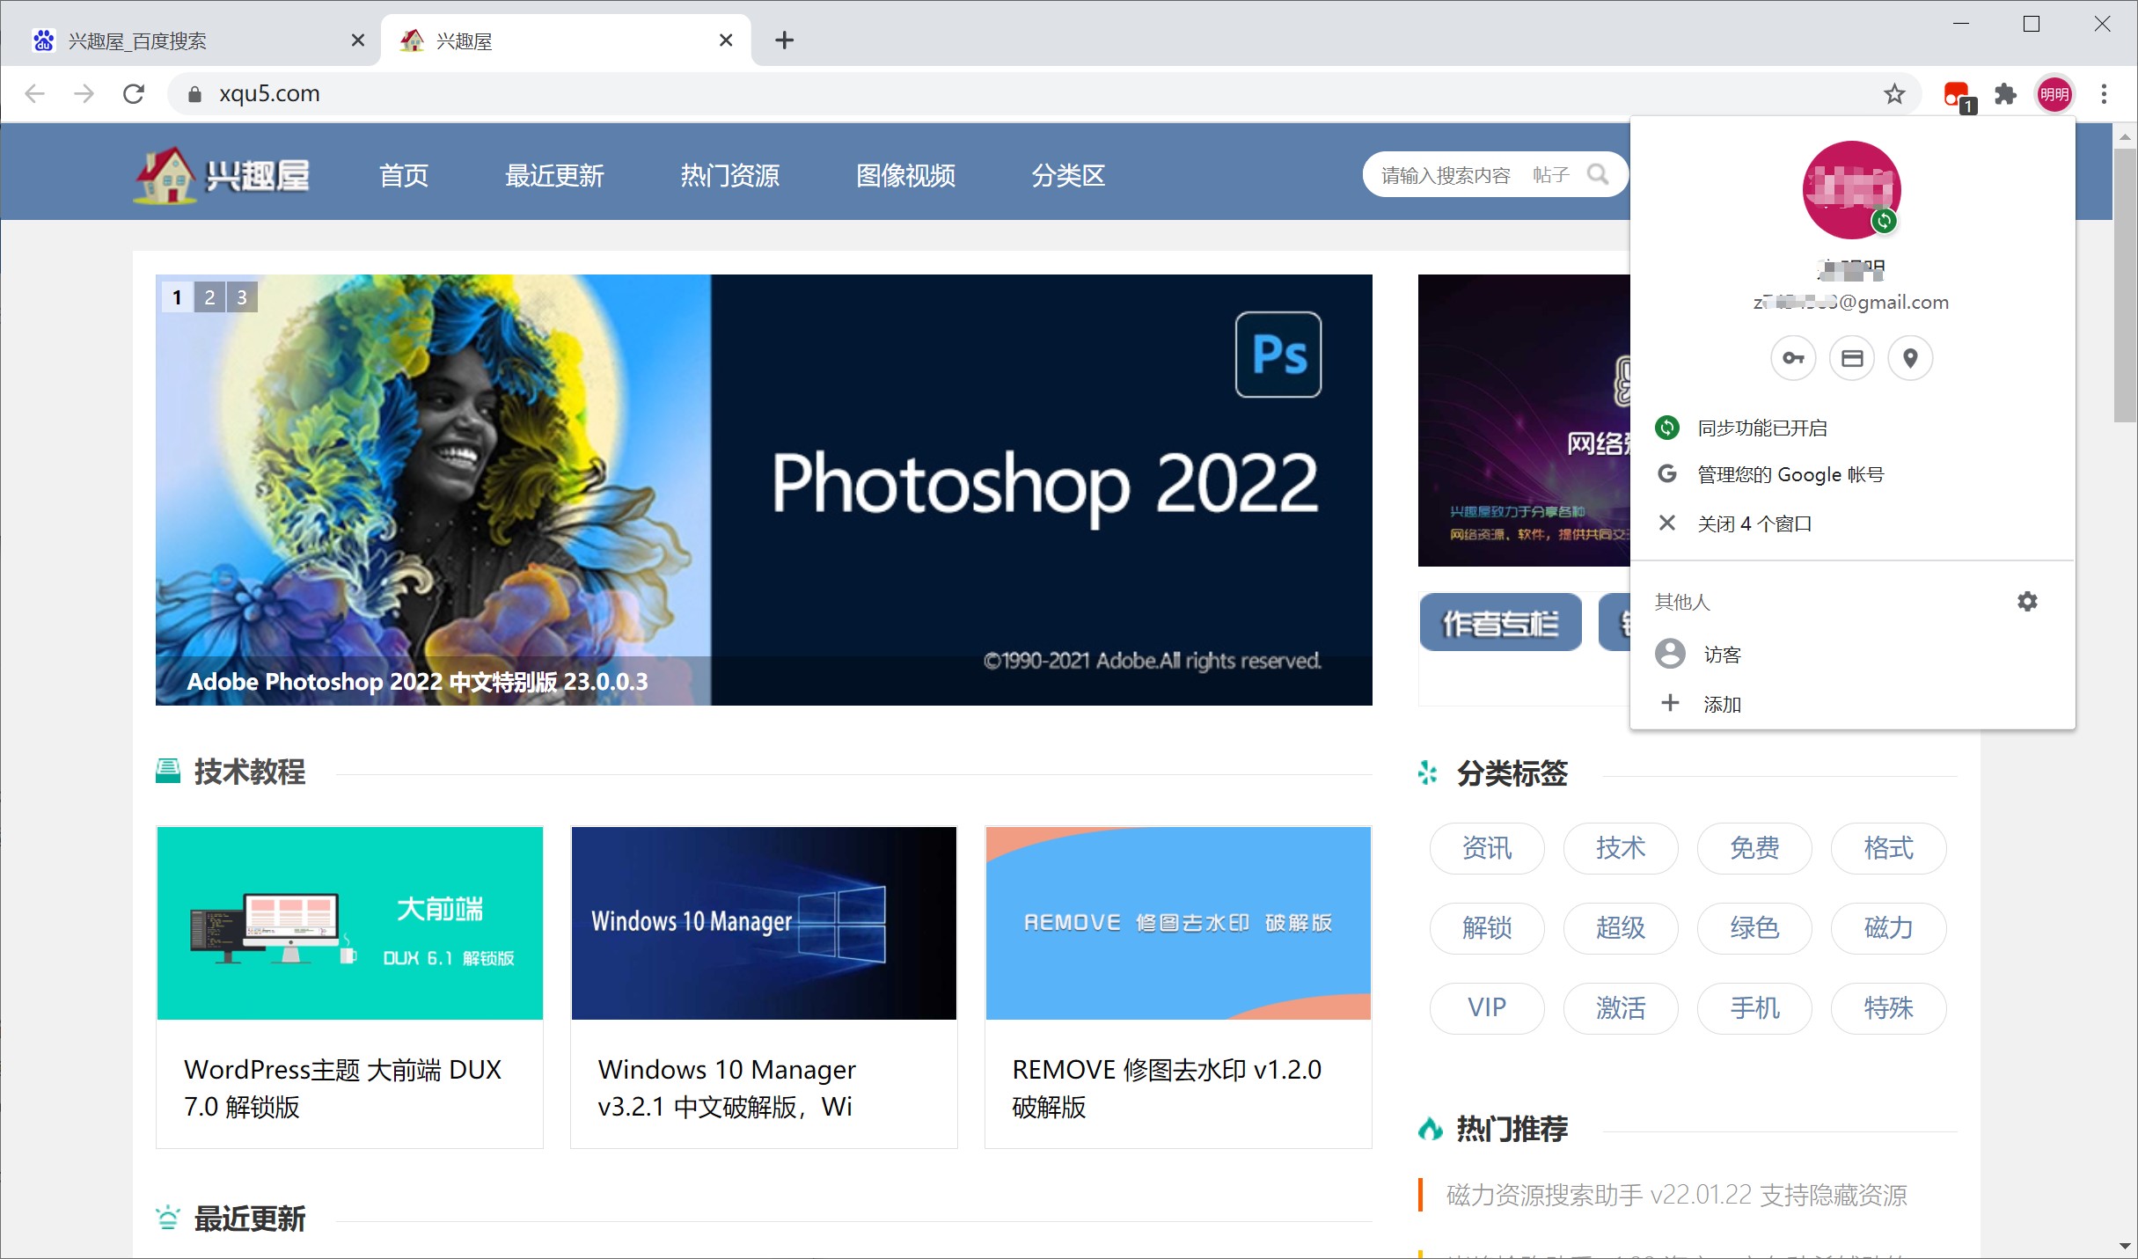Reload the xqu5.com page

pos(134,93)
